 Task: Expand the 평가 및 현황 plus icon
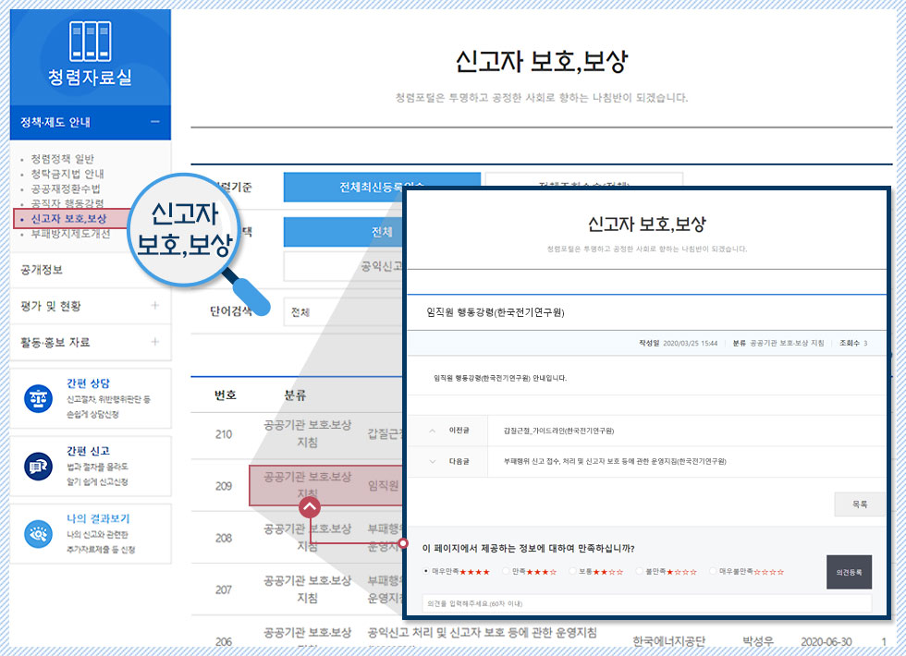coord(155,306)
